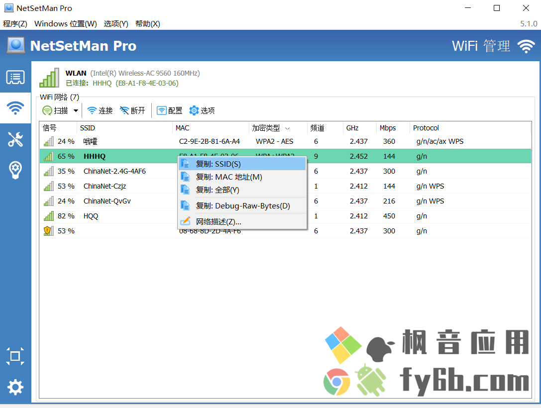Maximize the NetSetMan Pro window
541x408 pixels.
pos(497,8)
